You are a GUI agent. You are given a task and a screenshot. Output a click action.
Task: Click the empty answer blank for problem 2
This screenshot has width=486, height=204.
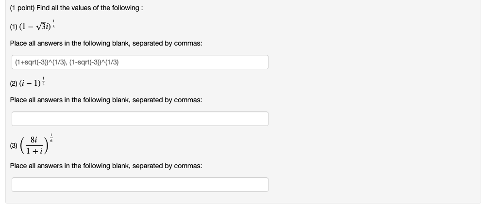click(140, 119)
